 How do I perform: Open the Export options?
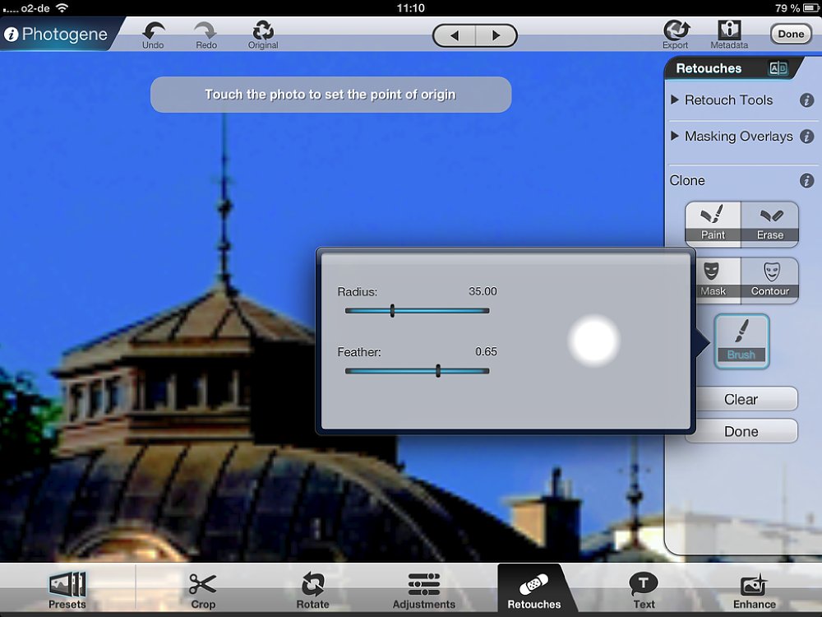676,30
